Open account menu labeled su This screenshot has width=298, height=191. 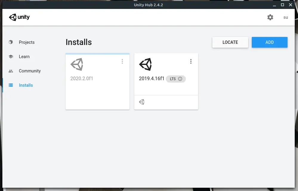pyautogui.click(x=286, y=18)
